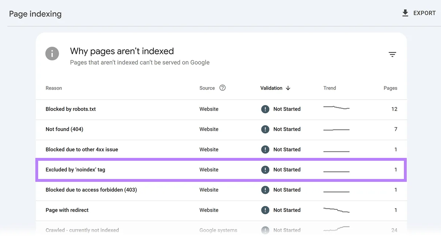Click Source column header text
This screenshot has width=441, height=239.
click(207, 88)
